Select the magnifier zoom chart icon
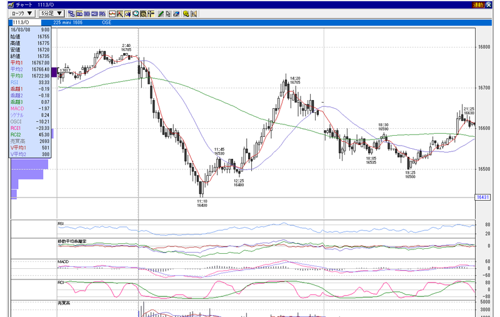The height and width of the screenshot is (317, 500). tap(136, 14)
